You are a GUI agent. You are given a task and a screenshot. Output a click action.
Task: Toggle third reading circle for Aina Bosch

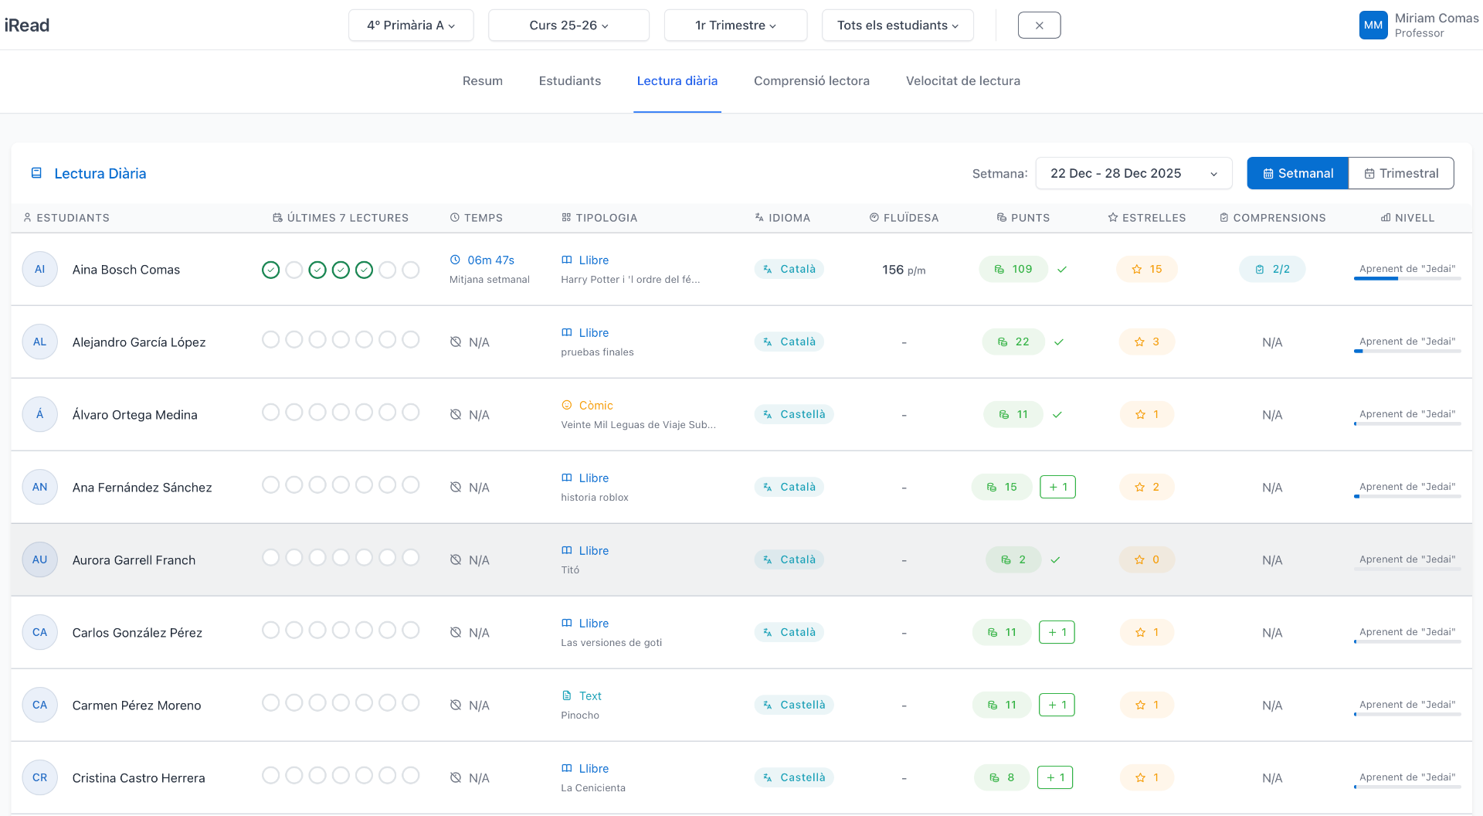[317, 270]
